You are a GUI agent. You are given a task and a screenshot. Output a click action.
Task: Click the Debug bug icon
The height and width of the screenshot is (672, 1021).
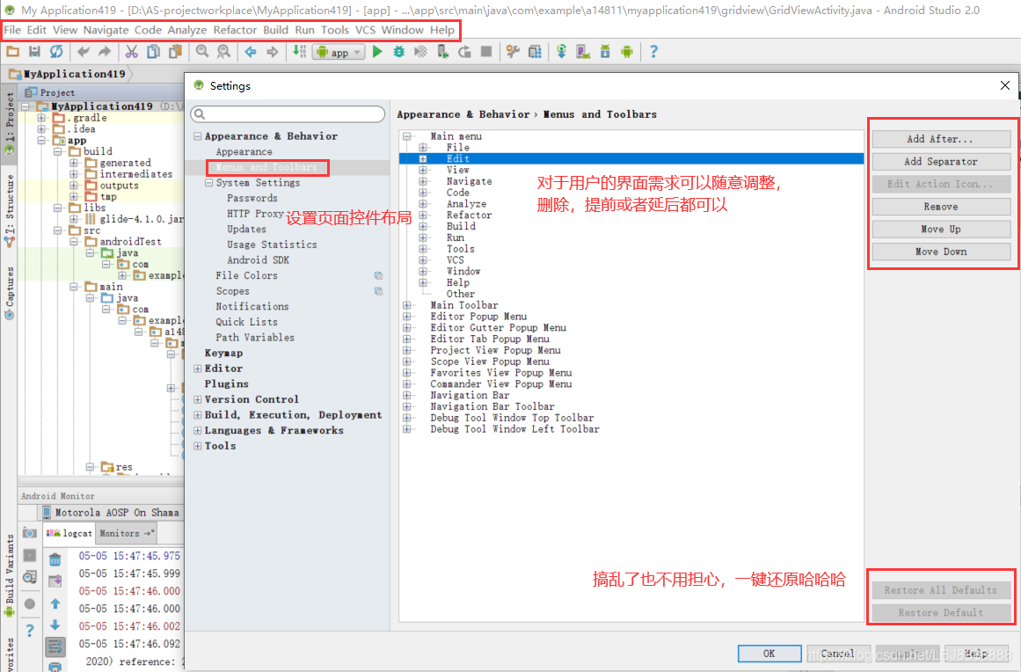[x=399, y=52]
